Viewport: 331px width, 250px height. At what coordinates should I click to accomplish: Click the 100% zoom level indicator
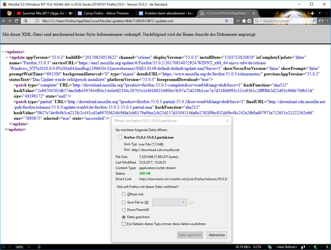tap(19, 247)
